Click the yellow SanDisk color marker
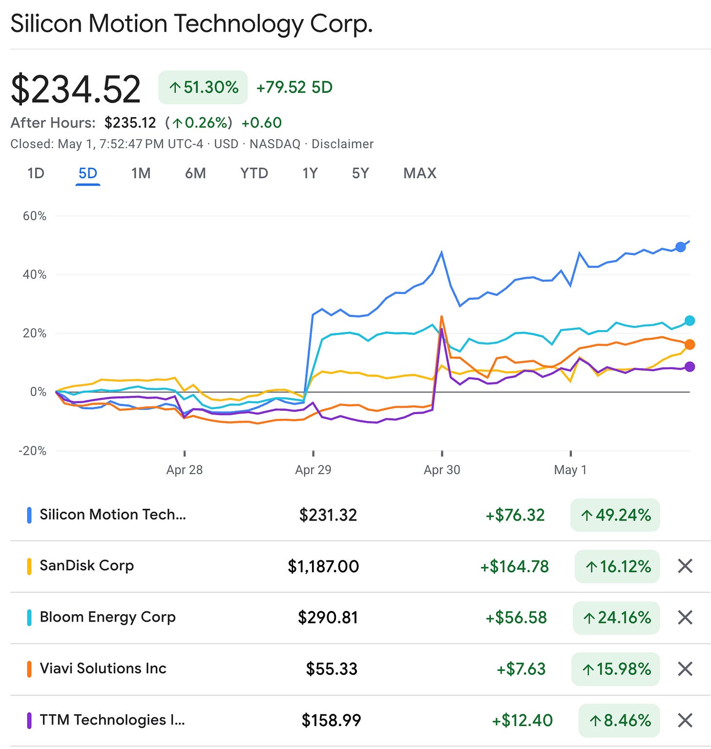The width and height of the screenshot is (711, 749). 29,566
